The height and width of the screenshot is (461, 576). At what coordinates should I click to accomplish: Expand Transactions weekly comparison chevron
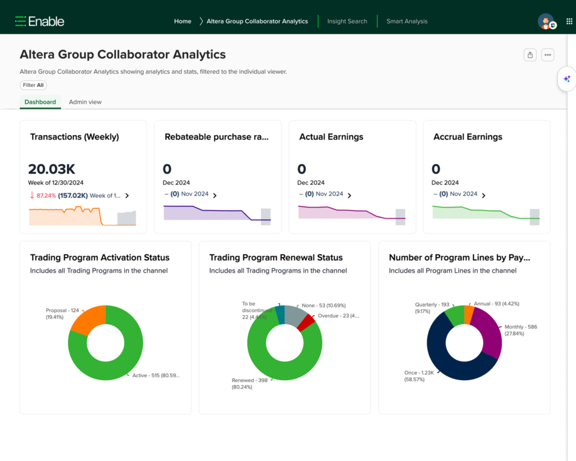(127, 196)
